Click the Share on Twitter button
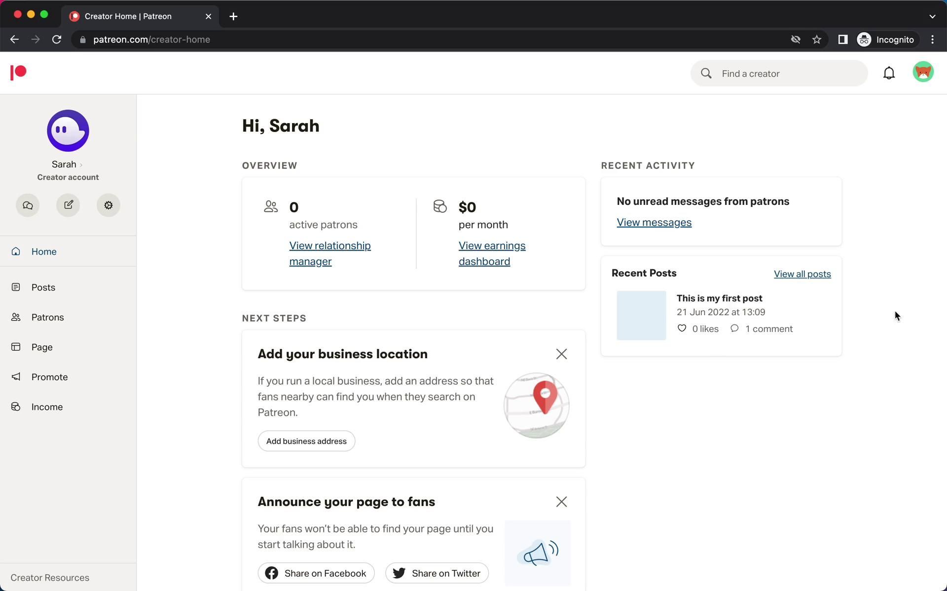The image size is (947, 591). [x=437, y=573]
